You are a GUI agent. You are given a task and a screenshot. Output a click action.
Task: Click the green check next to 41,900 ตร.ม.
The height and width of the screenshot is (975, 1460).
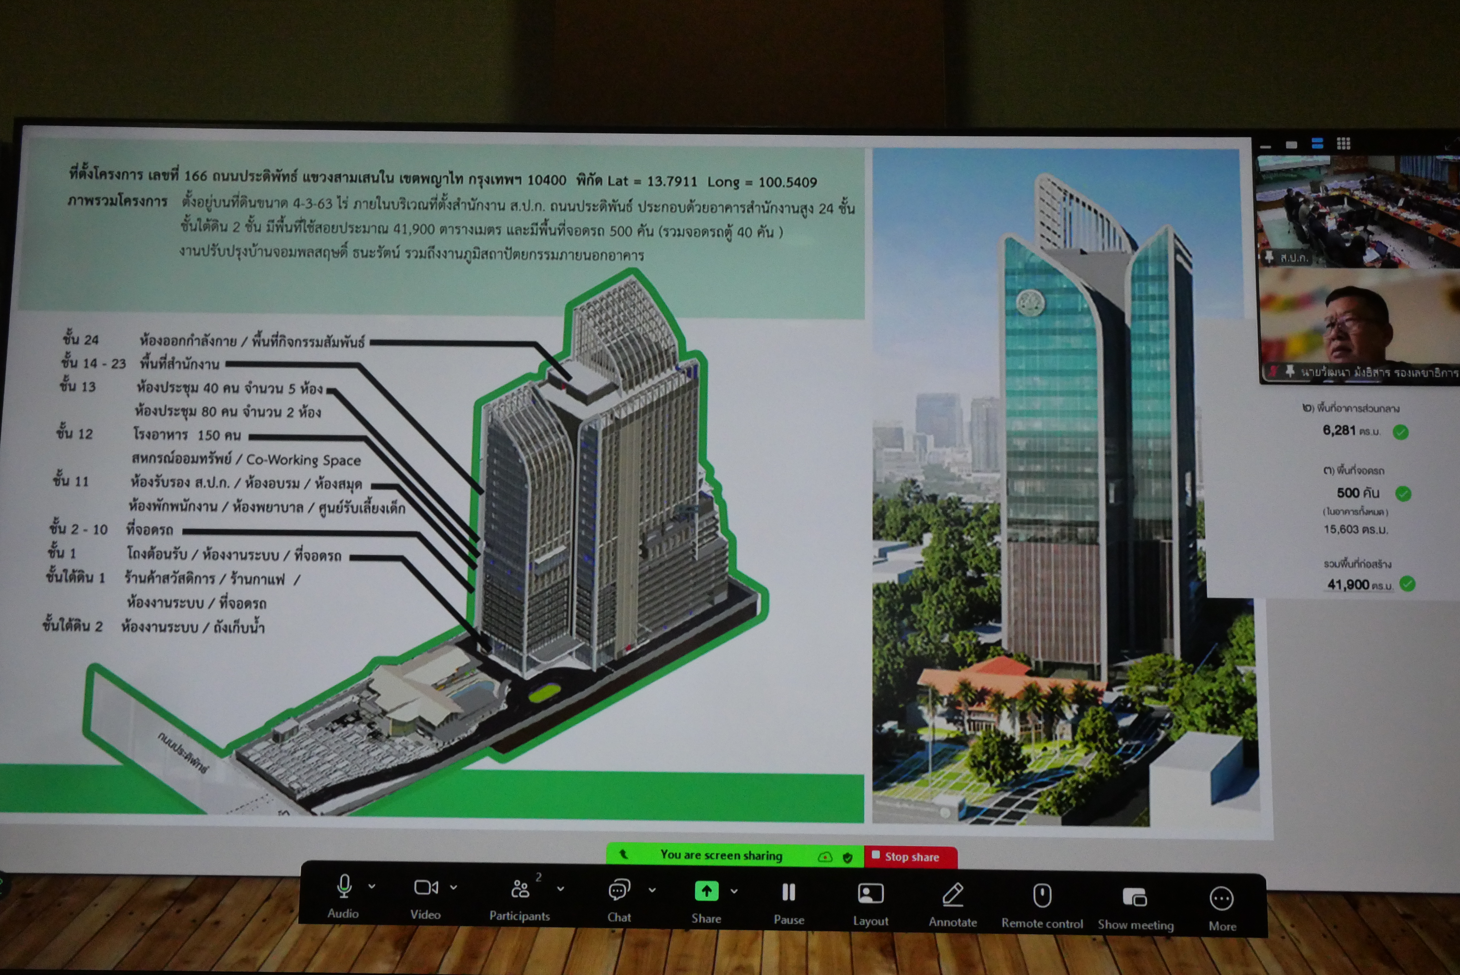pyautogui.click(x=1407, y=583)
